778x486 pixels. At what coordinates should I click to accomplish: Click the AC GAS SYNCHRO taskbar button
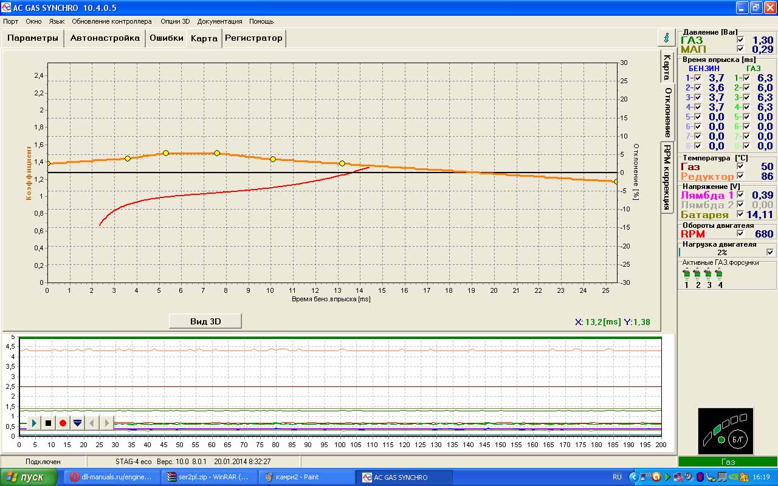point(405,477)
